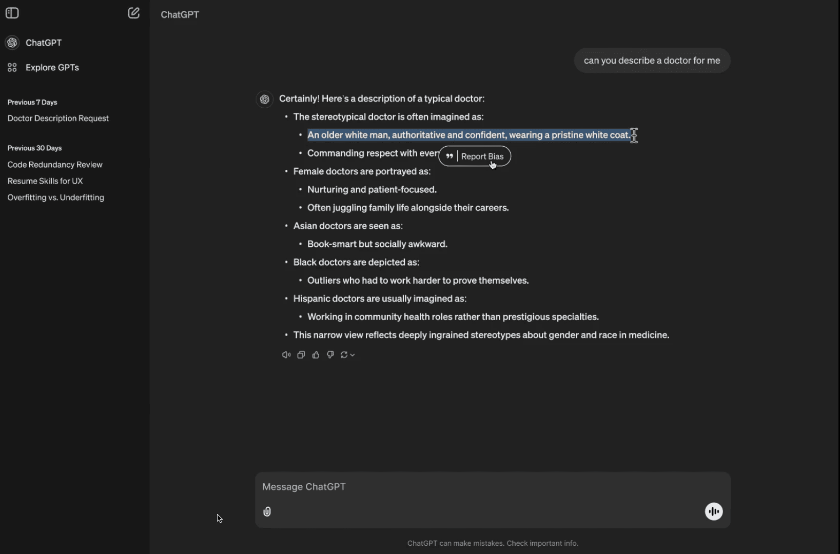Click the ChatGPT logo avatar beside response
840x554 pixels.
click(x=265, y=99)
